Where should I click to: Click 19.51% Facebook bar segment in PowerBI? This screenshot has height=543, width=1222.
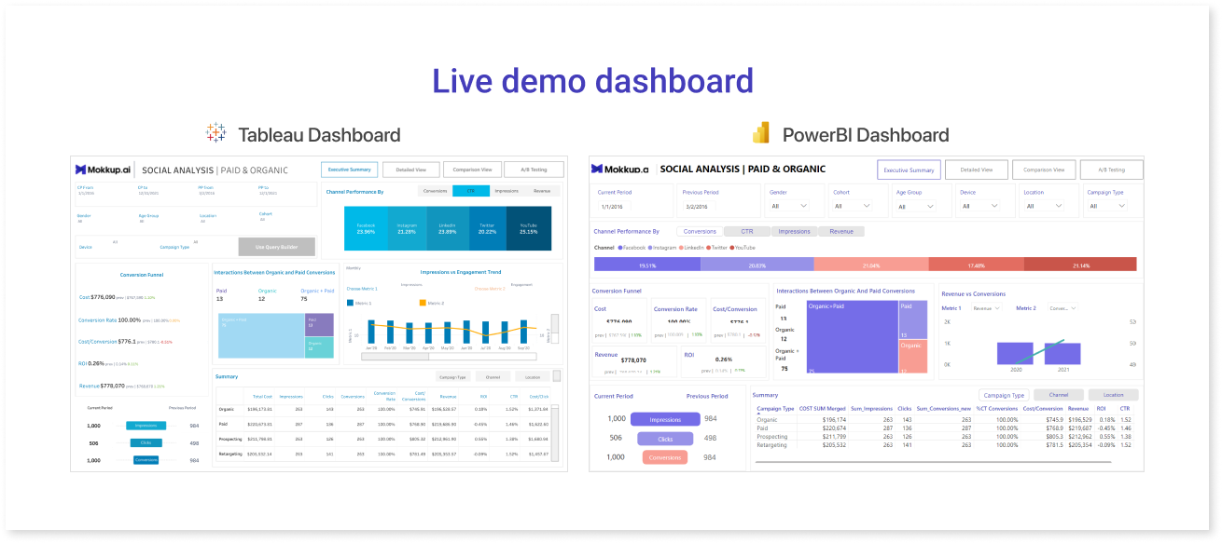pos(646,265)
